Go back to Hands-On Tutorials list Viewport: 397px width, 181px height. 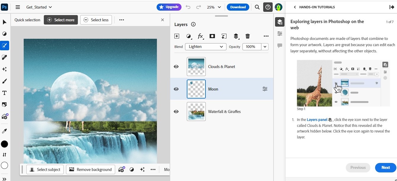[x=295, y=7]
